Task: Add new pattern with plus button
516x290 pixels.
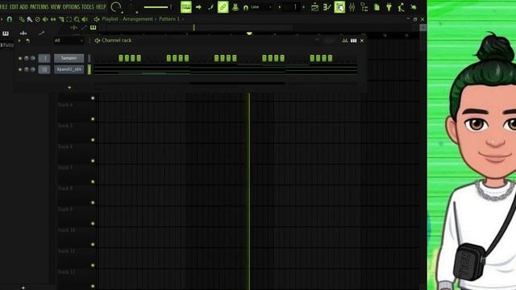Action: click(304, 7)
